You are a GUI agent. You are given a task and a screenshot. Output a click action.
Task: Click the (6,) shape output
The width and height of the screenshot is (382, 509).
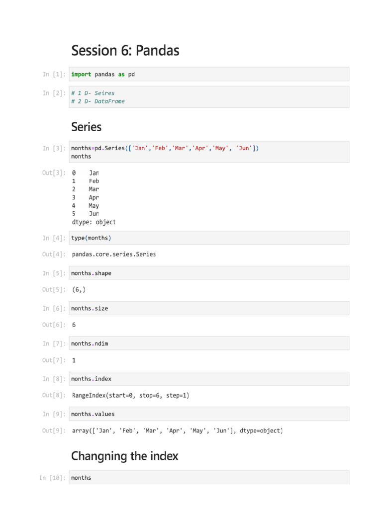point(79,290)
